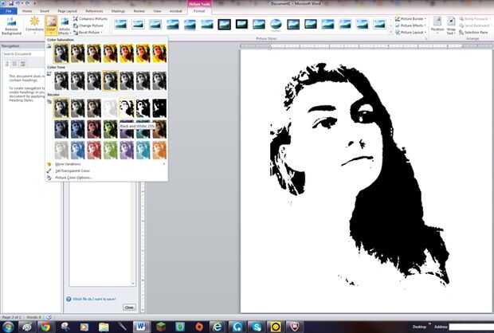Select the Washout recolor swatch
The height and width of the screenshot is (333, 494).
point(110,108)
